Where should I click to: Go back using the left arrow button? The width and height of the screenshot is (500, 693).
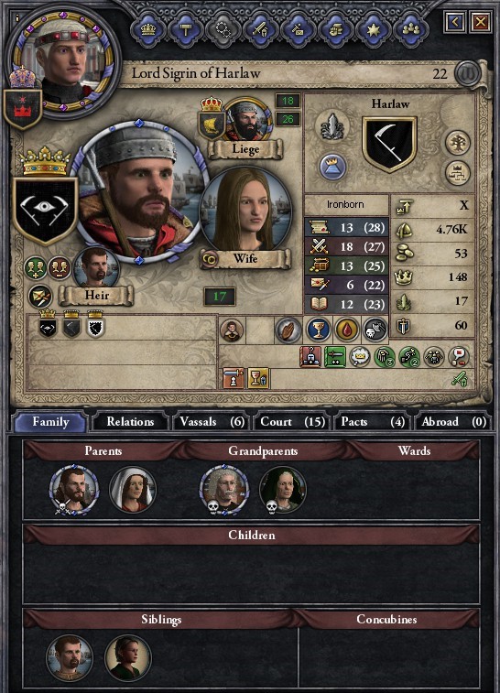click(x=455, y=21)
